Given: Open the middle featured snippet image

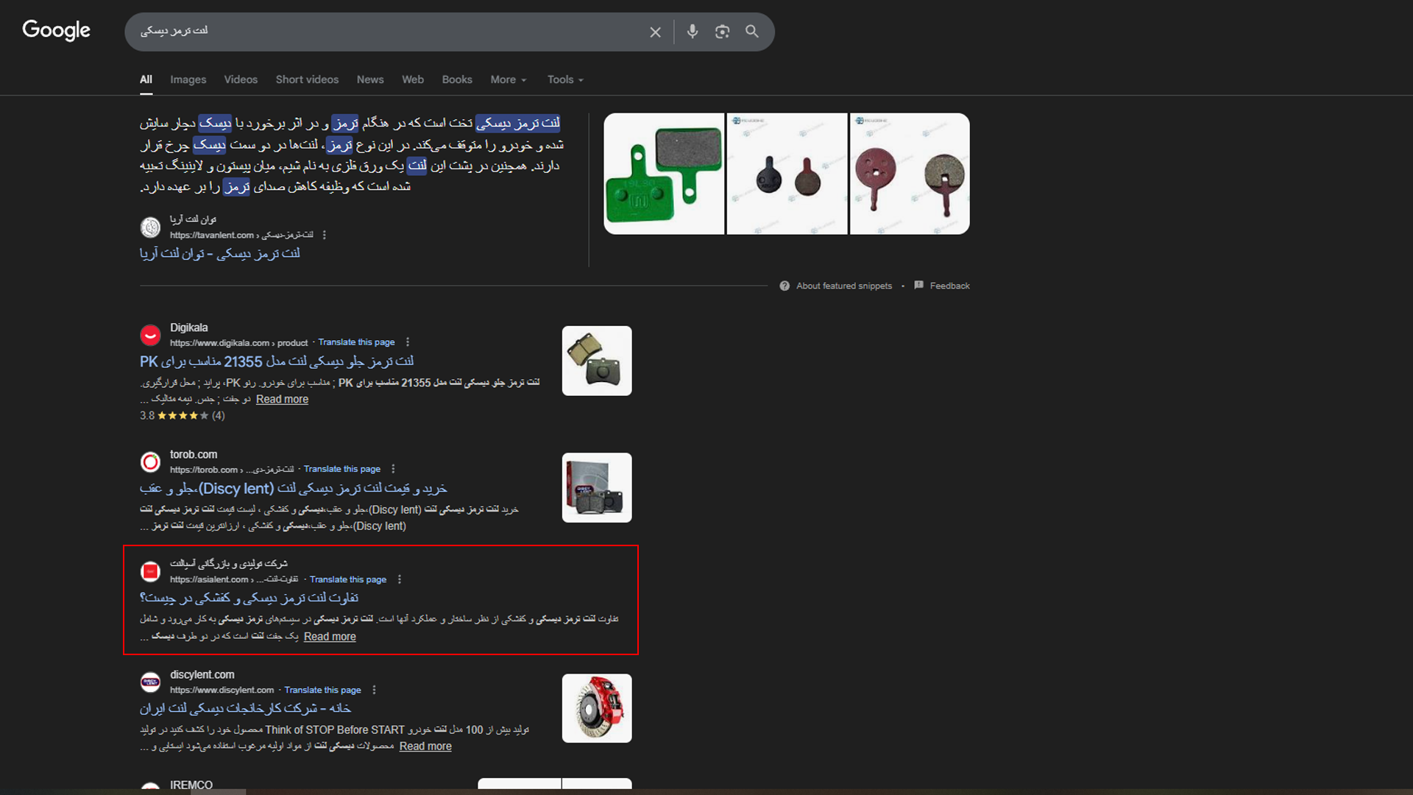Looking at the screenshot, I should [787, 174].
